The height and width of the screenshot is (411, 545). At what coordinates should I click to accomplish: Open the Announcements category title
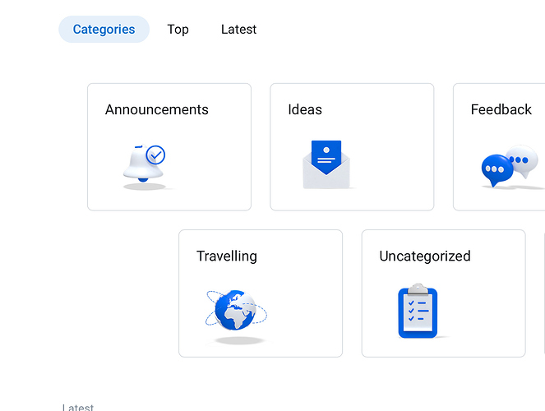coord(157,109)
